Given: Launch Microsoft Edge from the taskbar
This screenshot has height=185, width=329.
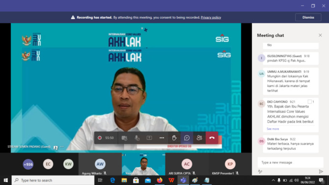Looking at the screenshot, I should pyautogui.click(x=112, y=181).
